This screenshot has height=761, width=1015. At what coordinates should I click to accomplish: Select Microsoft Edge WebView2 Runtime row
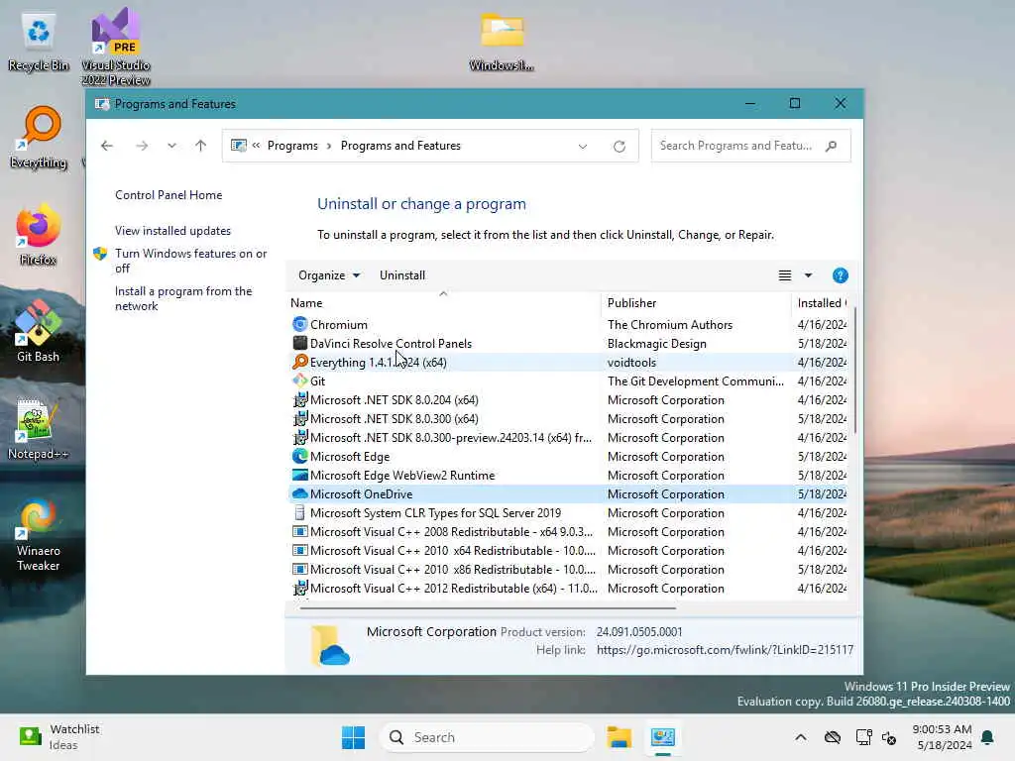pyautogui.click(x=566, y=475)
